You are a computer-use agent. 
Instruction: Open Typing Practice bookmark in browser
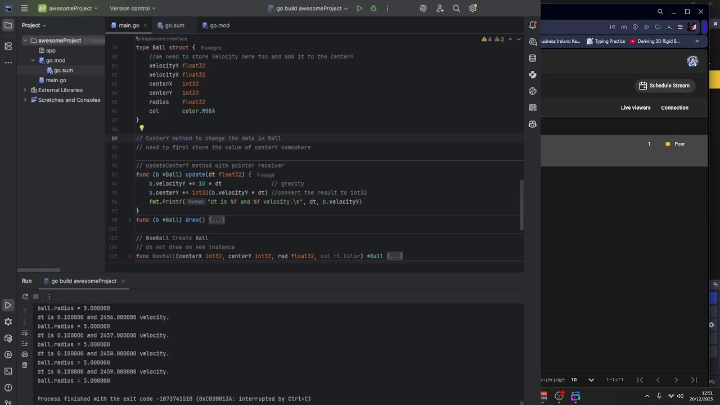point(606,41)
